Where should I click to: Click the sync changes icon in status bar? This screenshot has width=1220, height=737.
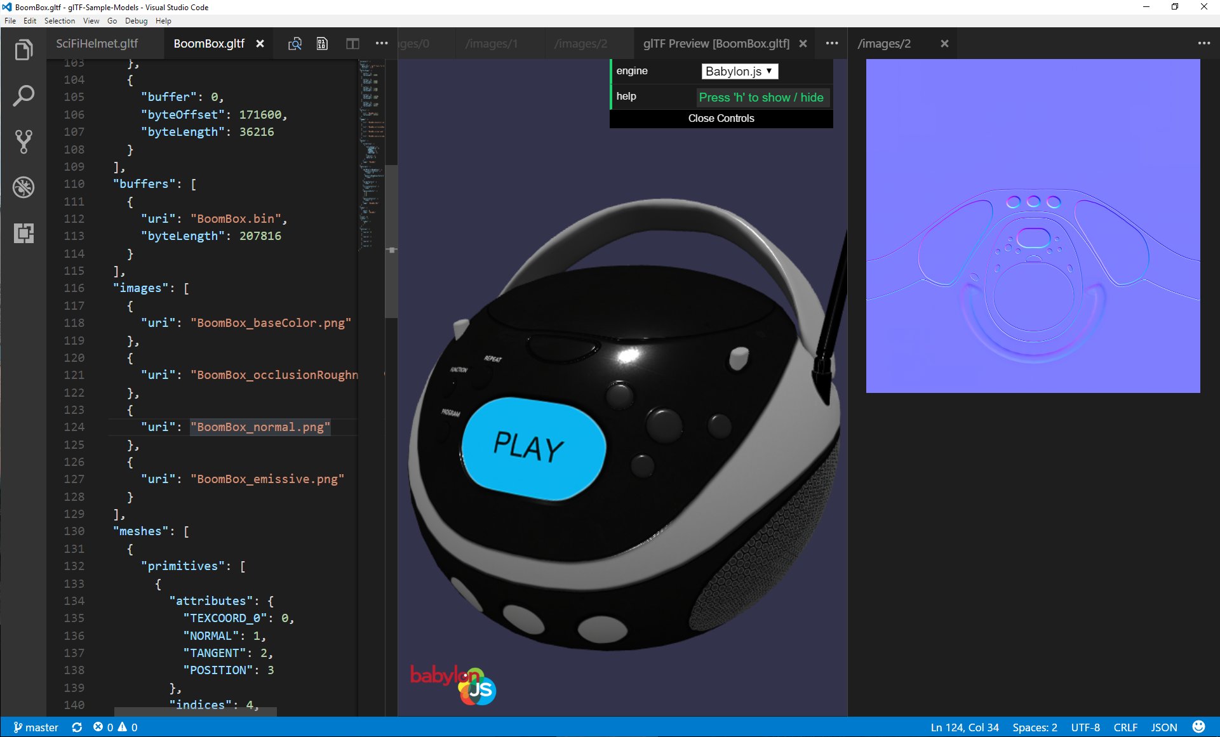77,727
